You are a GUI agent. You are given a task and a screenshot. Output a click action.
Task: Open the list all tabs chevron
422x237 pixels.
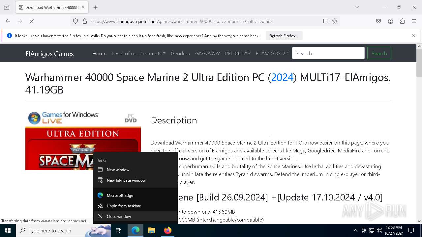[x=357, y=7]
